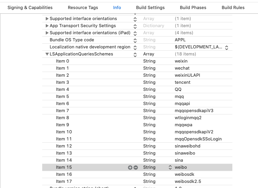Collapse the LSApplicationQueriesSchemes array
Screen dimensions: 258x188
[x=47, y=54]
